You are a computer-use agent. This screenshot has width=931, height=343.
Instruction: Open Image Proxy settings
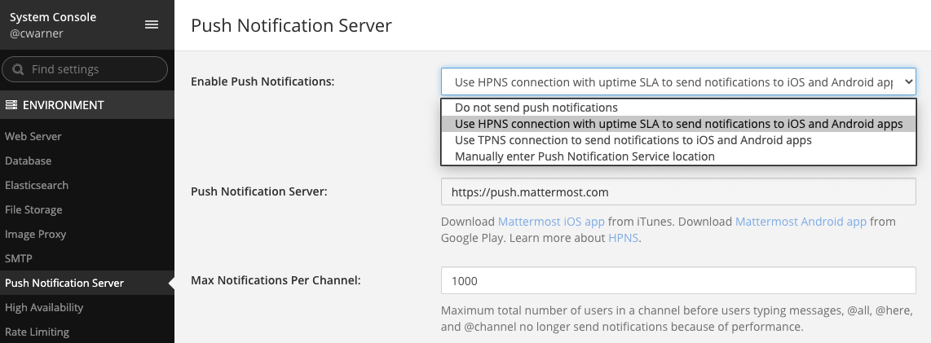coord(36,234)
